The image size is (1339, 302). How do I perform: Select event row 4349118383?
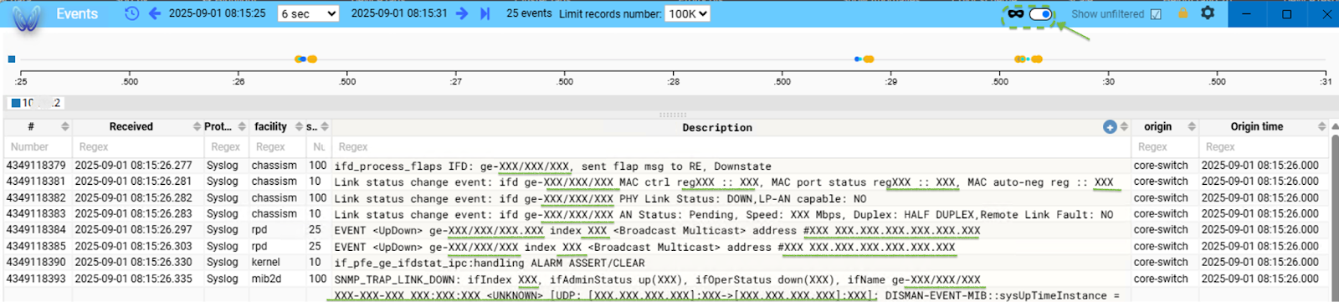click(666, 214)
